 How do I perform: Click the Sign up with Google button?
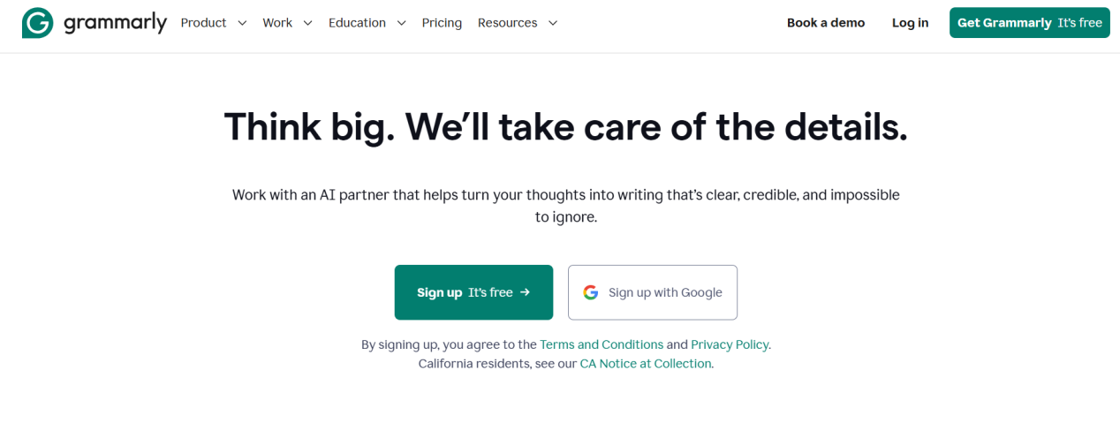(x=653, y=292)
